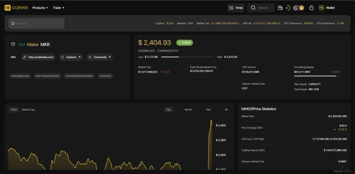Select the Near Protocol Ecosystem tag
This screenshot has width=355, height=174.
pos(47,76)
